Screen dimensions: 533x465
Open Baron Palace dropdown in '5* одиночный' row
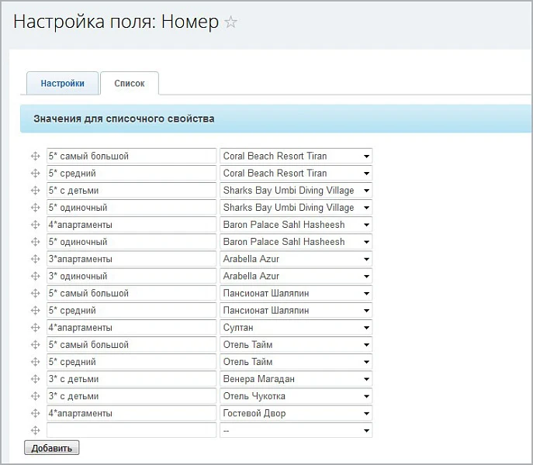296,242
